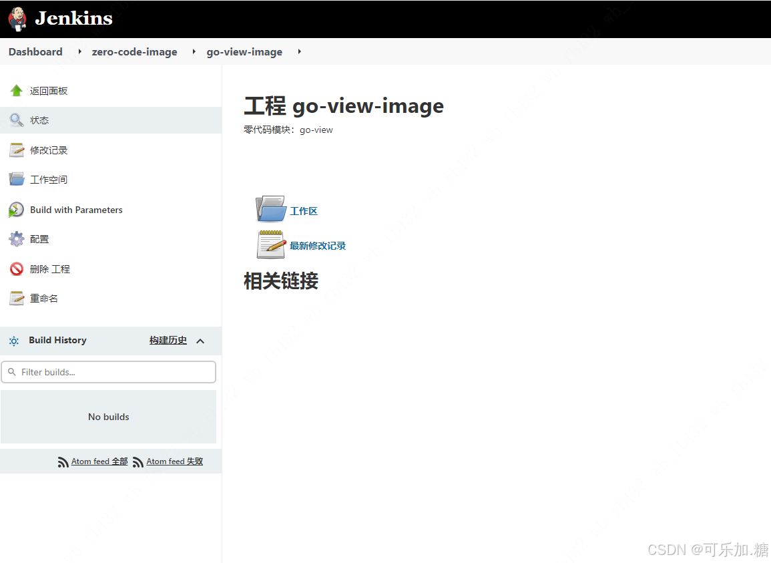Open the Atom feed 失败 link

[174, 461]
